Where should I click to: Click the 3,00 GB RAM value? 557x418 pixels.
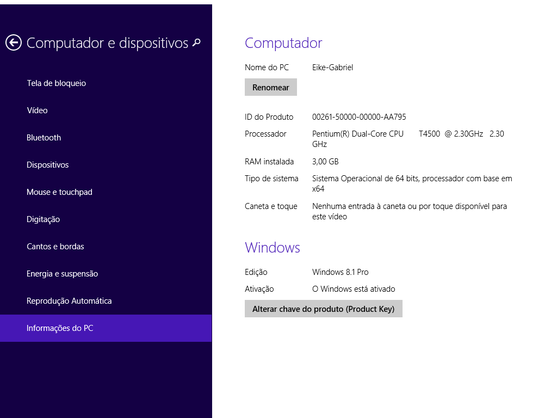(x=325, y=162)
